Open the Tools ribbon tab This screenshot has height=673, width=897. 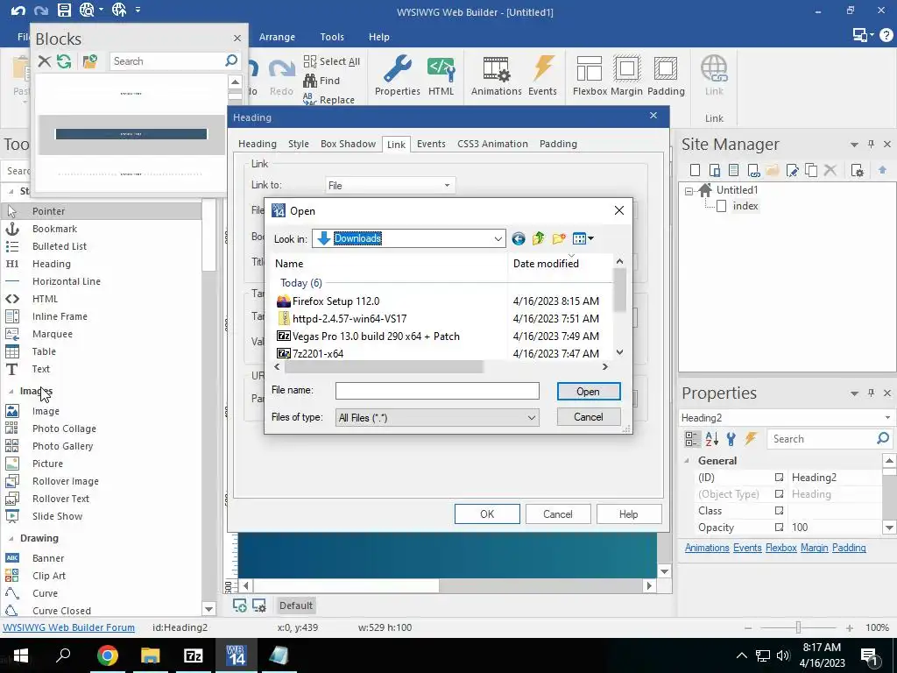332,37
